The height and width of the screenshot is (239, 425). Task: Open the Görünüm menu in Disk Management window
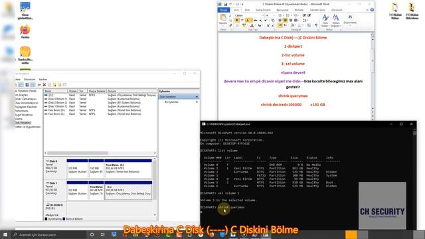(29, 80)
